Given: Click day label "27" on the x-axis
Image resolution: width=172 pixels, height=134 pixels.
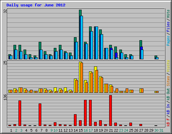Looking at the screenshot, I should 141,130.
